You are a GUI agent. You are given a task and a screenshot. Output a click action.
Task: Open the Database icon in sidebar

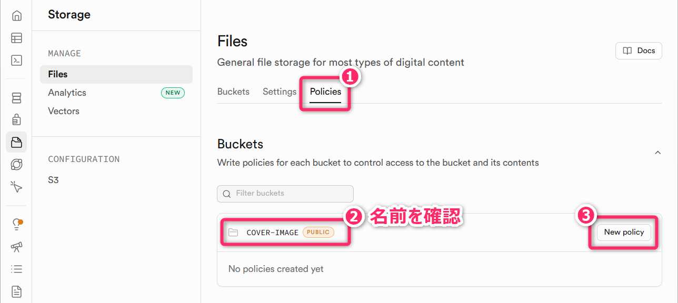(x=16, y=98)
